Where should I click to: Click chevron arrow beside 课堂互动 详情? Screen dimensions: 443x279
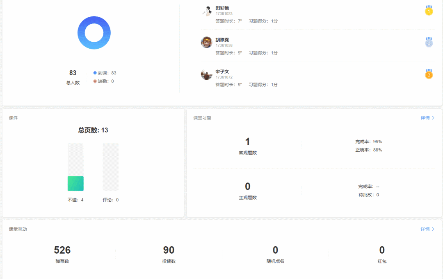click(433, 229)
